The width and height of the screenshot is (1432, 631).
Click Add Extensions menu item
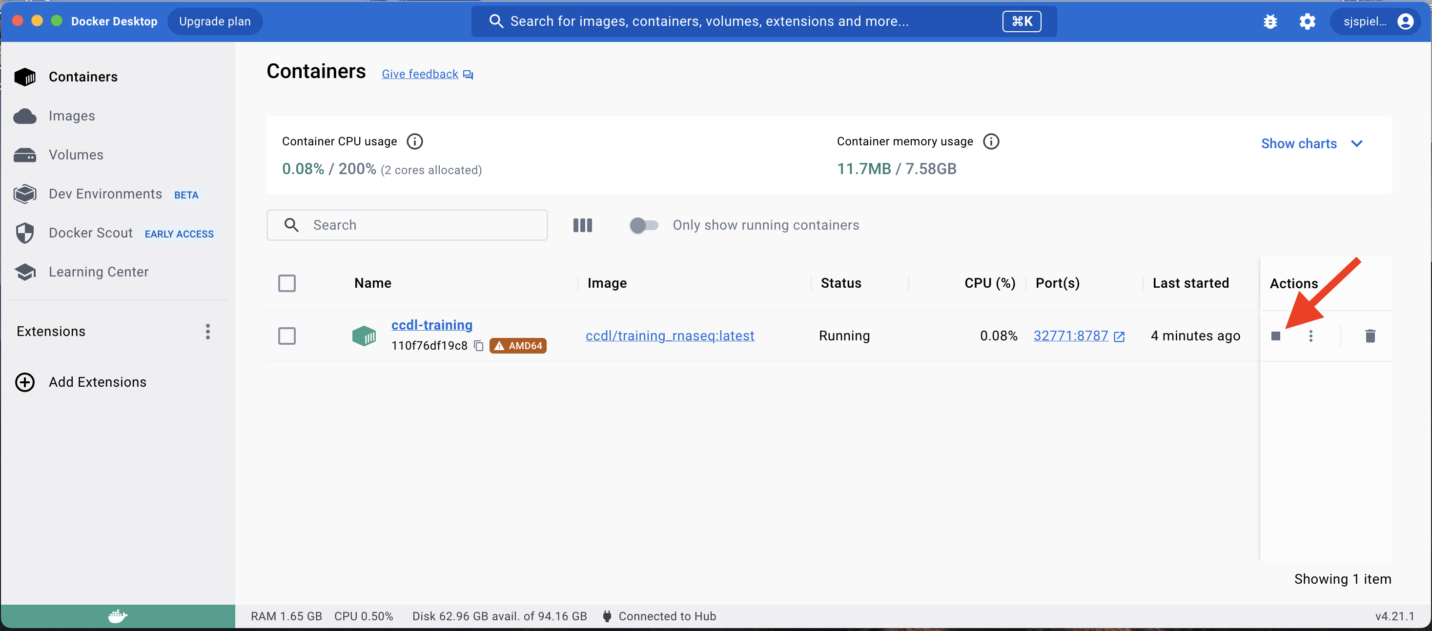(98, 381)
